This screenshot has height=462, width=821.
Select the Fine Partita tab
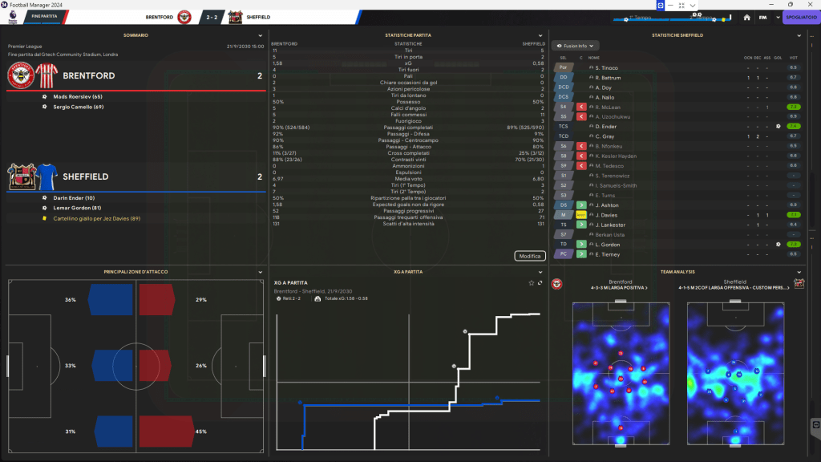click(x=45, y=16)
